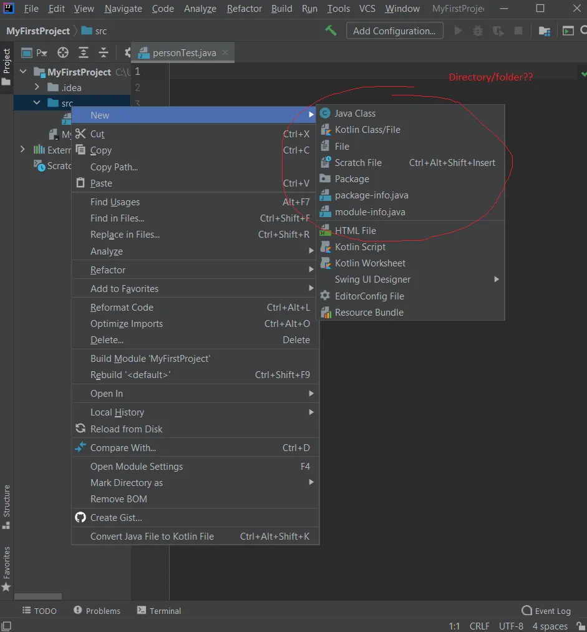This screenshot has width=587, height=632.
Task: Open the Code menu in menu bar
Action: click(163, 9)
